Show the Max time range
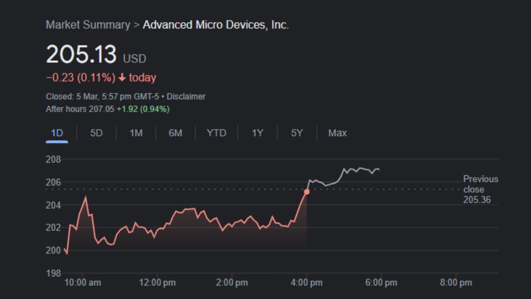The width and height of the screenshot is (531, 299). [337, 133]
